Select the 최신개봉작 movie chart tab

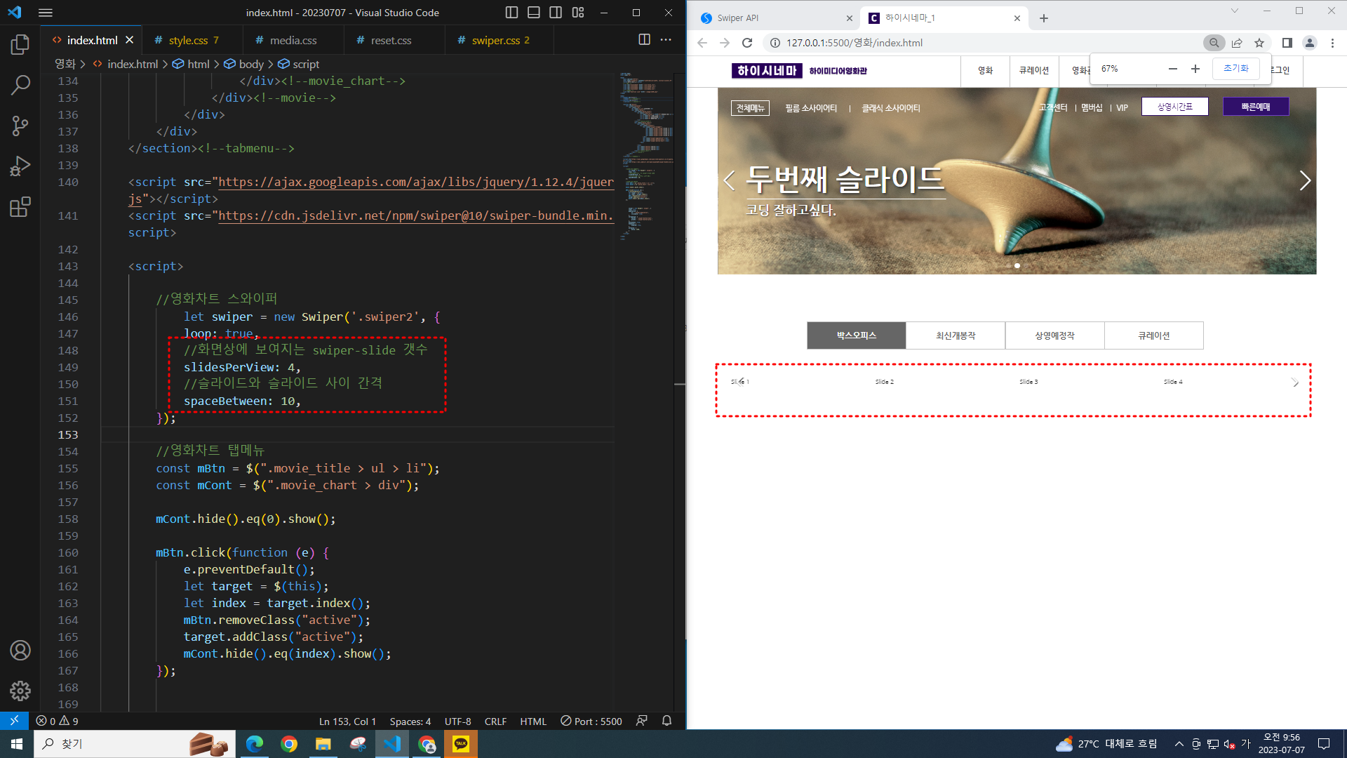point(956,335)
